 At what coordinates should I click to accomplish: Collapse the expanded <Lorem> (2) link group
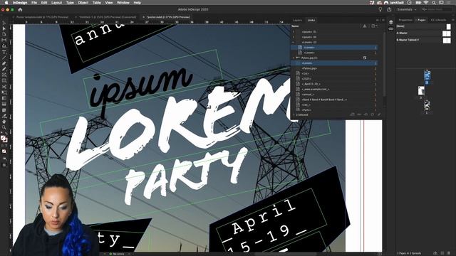pos(293,43)
